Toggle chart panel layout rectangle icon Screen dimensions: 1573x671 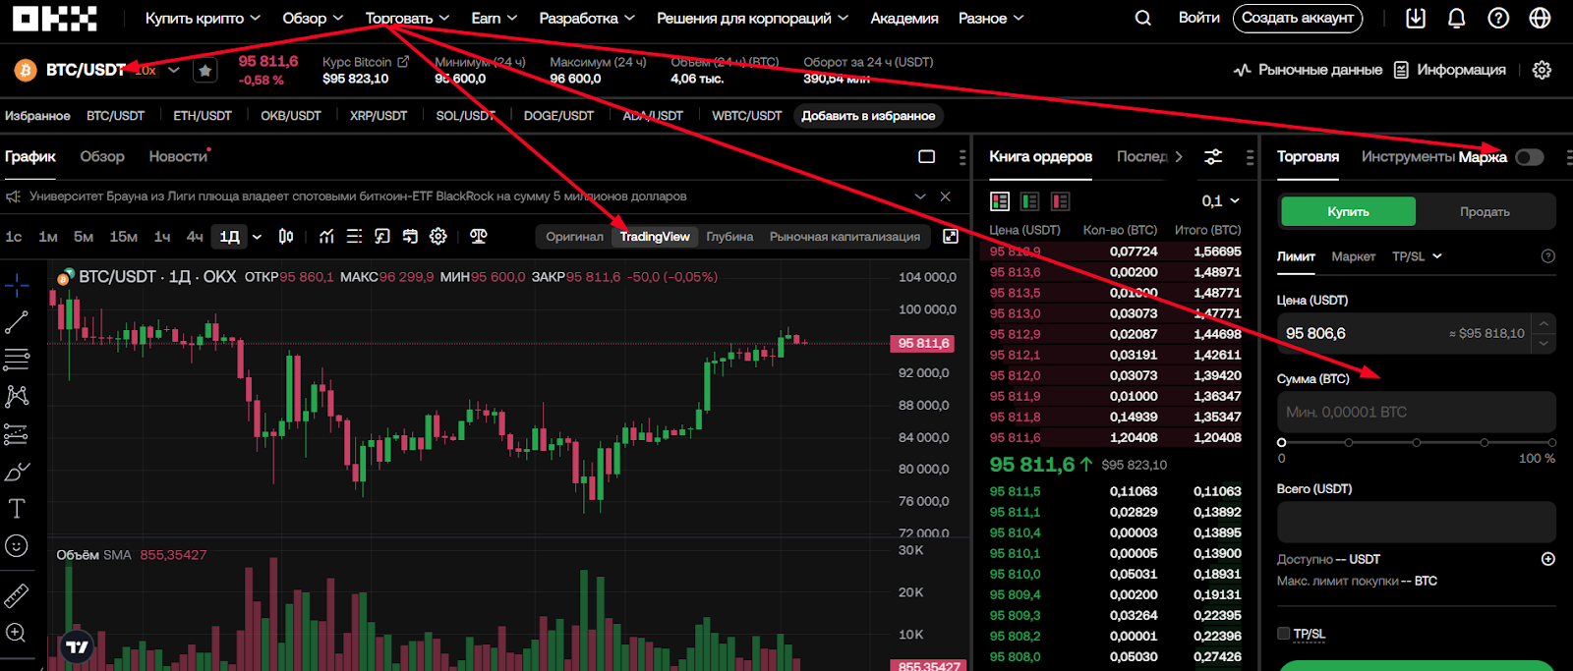pyautogui.click(x=926, y=156)
